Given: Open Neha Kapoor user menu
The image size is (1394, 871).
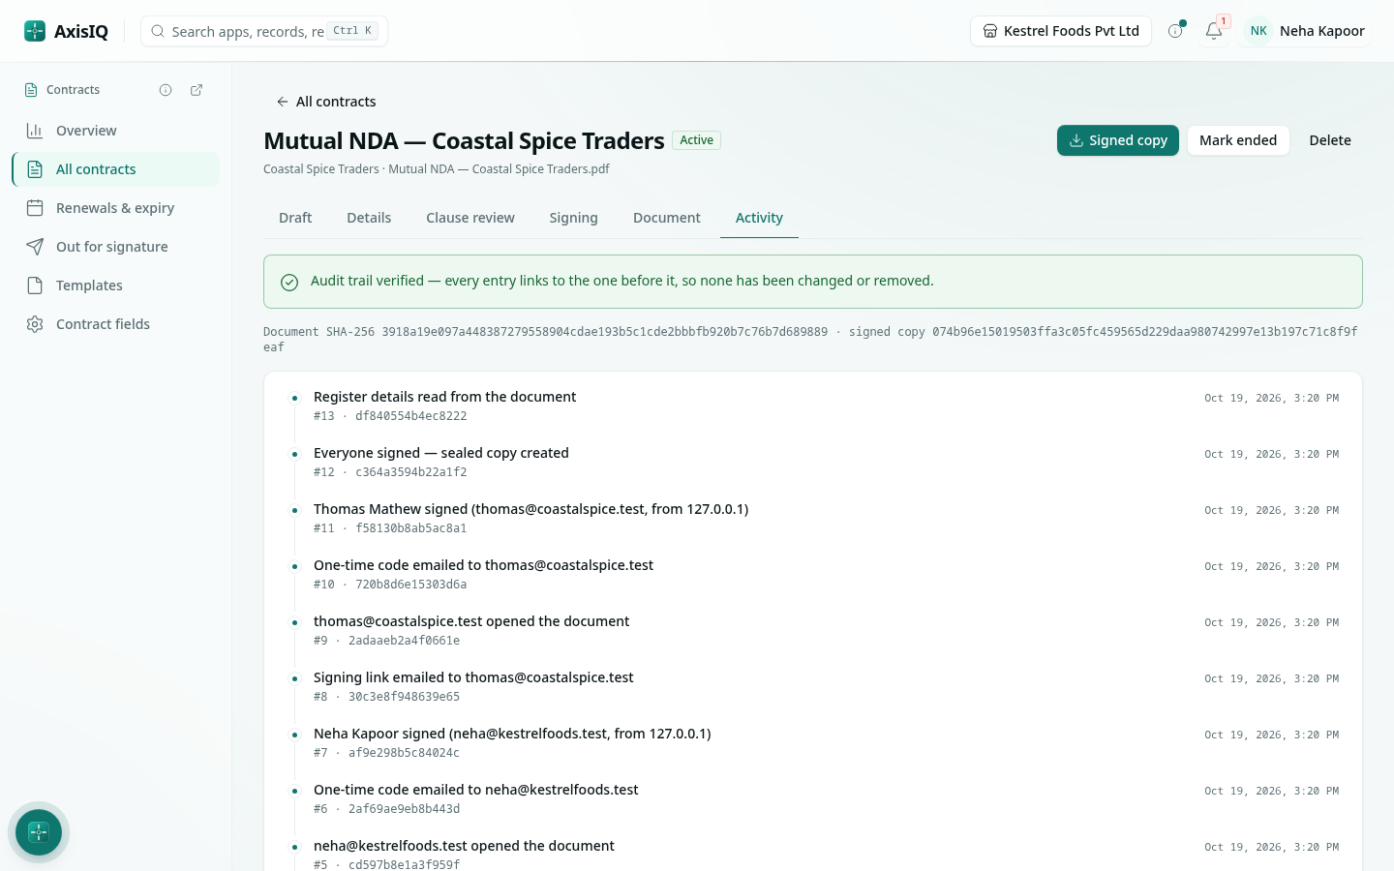Looking at the screenshot, I should (1306, 31).
